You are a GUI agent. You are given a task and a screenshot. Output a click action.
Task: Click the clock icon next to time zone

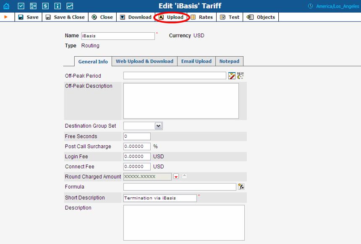click(310, 6)
